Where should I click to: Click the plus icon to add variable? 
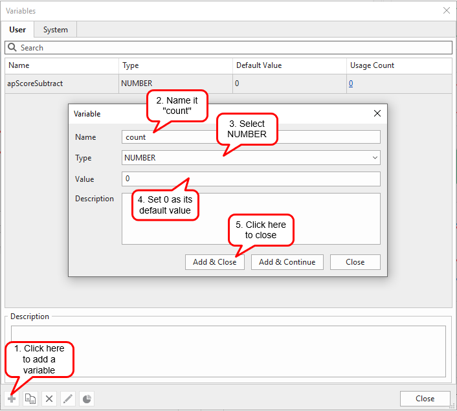coord(12,399)
